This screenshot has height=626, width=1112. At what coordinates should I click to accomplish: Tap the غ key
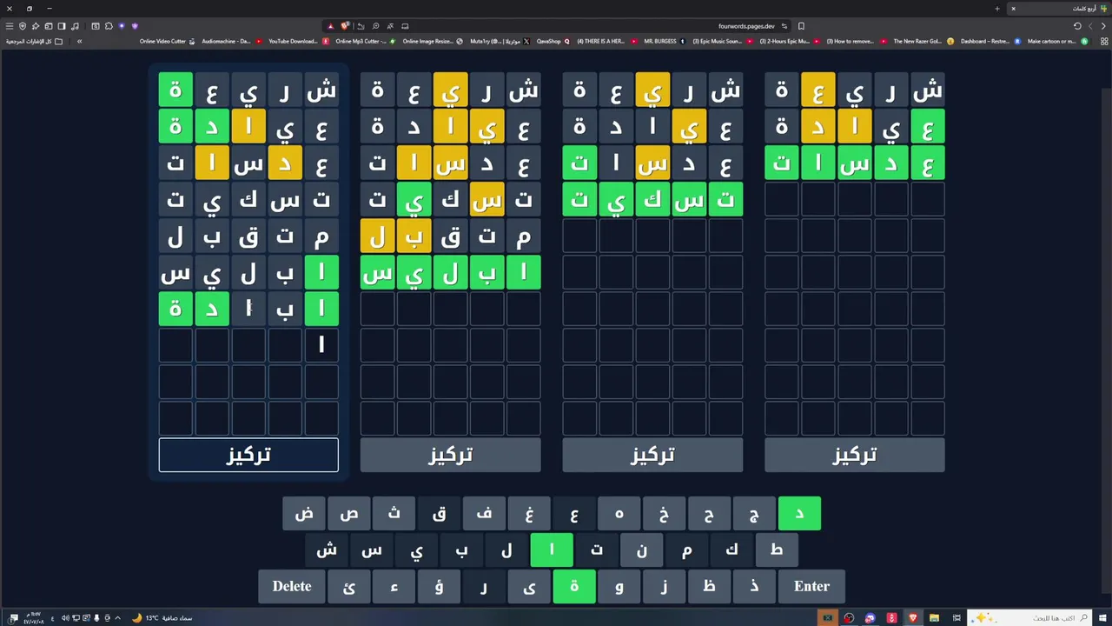click(529, 513)
